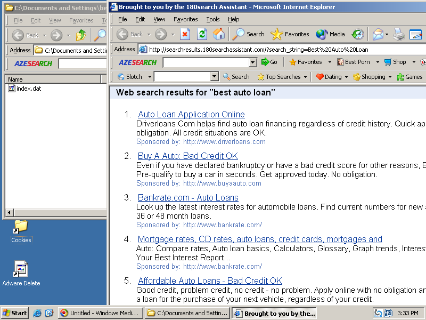Switch to Untitled - Windows Media taskbar button
Viewport: 426px width, 320px height.
click(101, 313)
